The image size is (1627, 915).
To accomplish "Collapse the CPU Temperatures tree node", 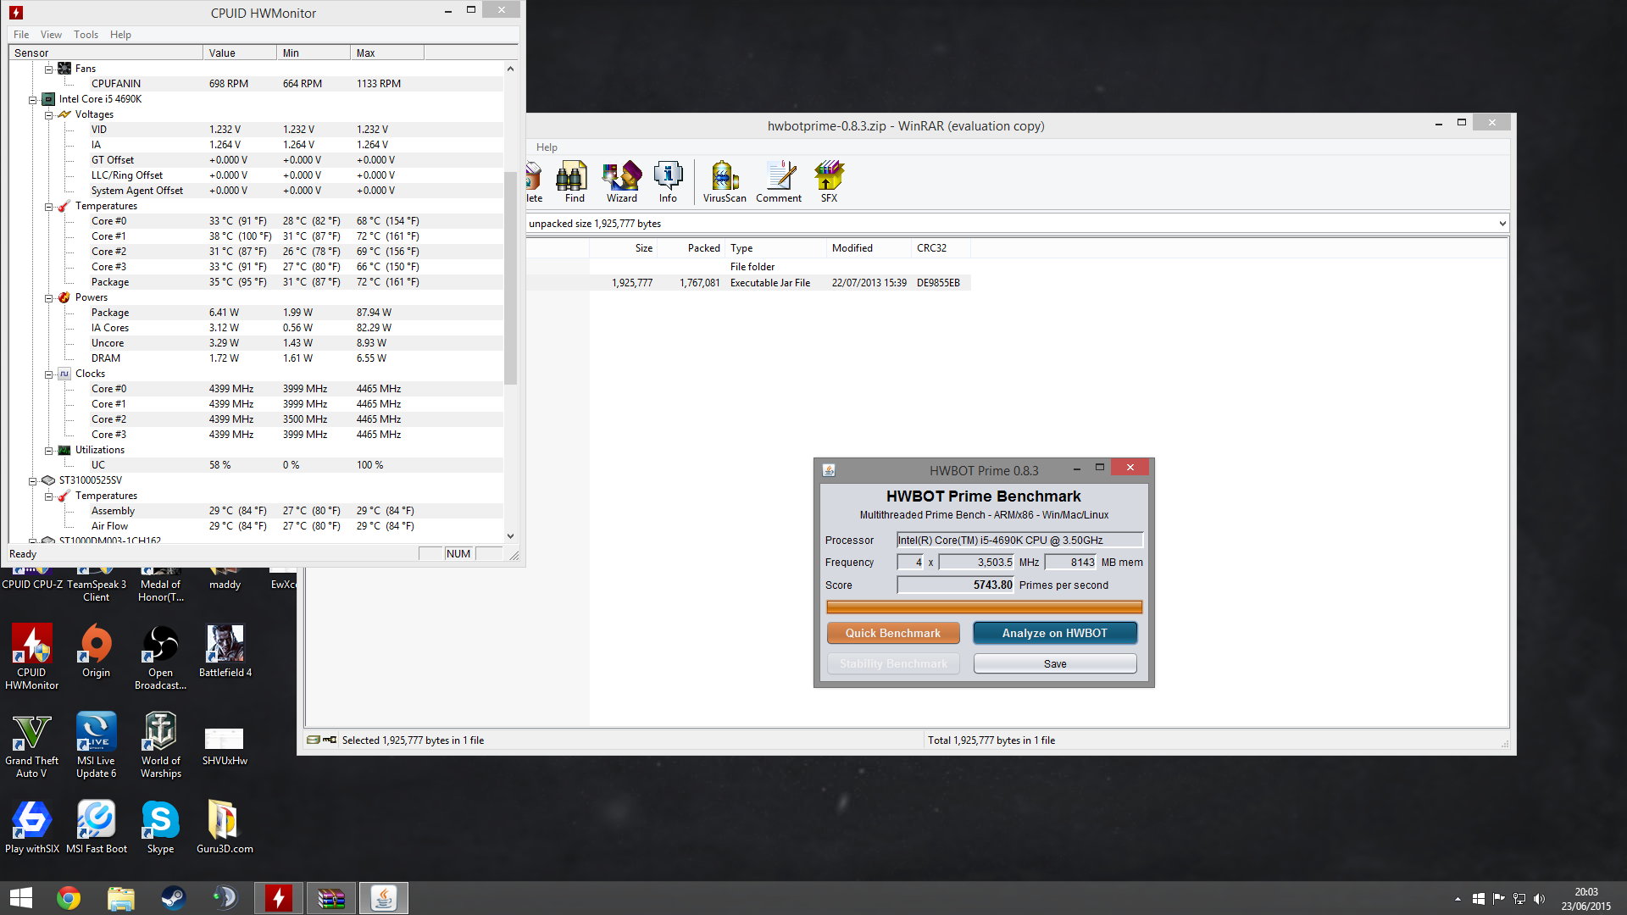I will [48, 206].
